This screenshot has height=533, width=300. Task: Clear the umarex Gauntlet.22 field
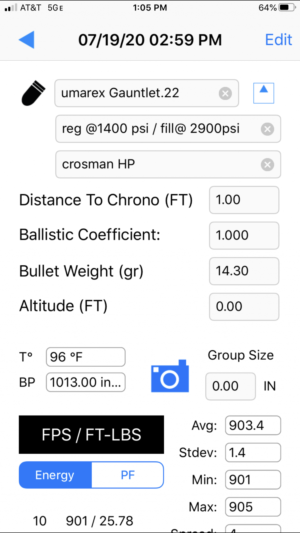[225, 94]
